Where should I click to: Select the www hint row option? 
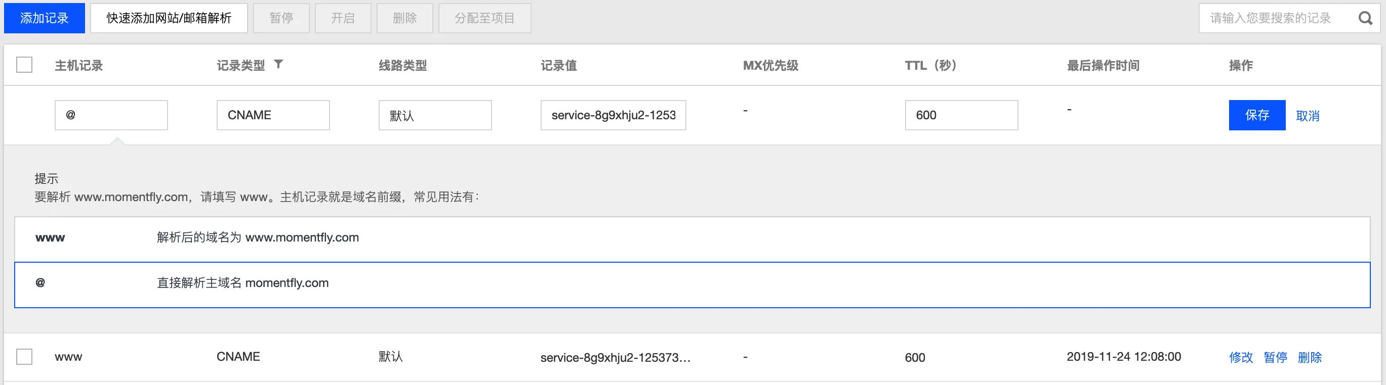tap(692, 239)
